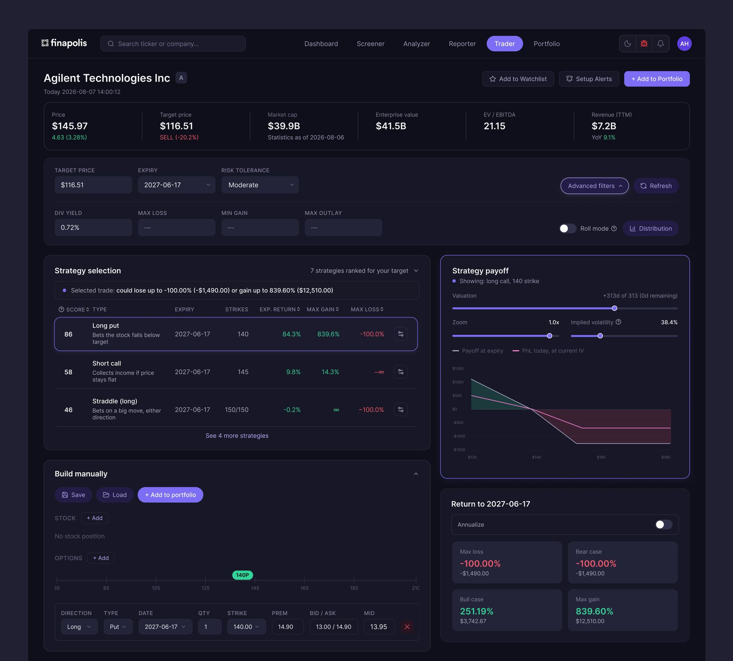This screenshot has height=661, width=733.
Task: Select the Trader tab
Action: [505, 44]
